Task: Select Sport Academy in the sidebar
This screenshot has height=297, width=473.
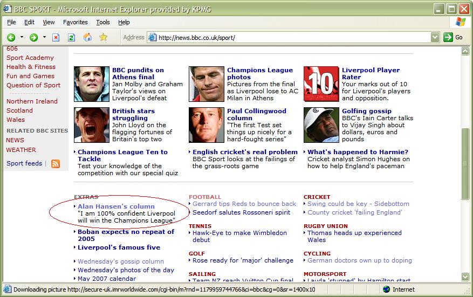Action: (30, 58)
